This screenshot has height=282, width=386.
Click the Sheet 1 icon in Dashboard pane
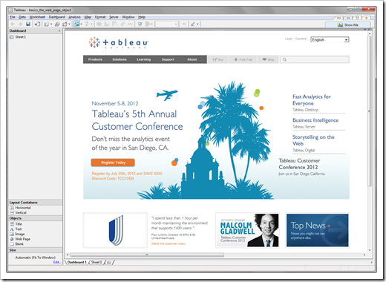(x=12, y=37)
